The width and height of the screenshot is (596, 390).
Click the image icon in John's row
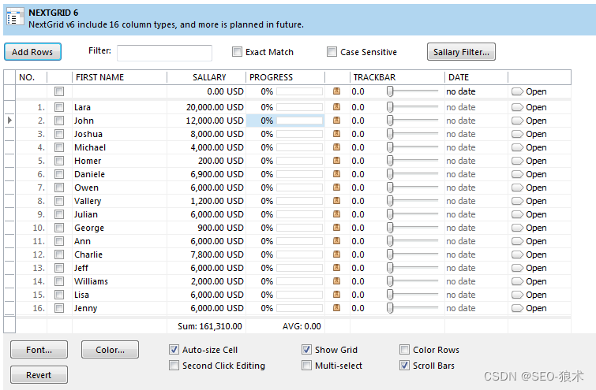point(336,121)
